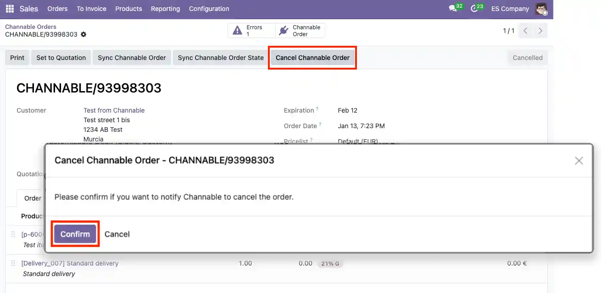The image size is (601, 293).
Task: Close the cancel dialog with the X
Action: pos(579,161)
